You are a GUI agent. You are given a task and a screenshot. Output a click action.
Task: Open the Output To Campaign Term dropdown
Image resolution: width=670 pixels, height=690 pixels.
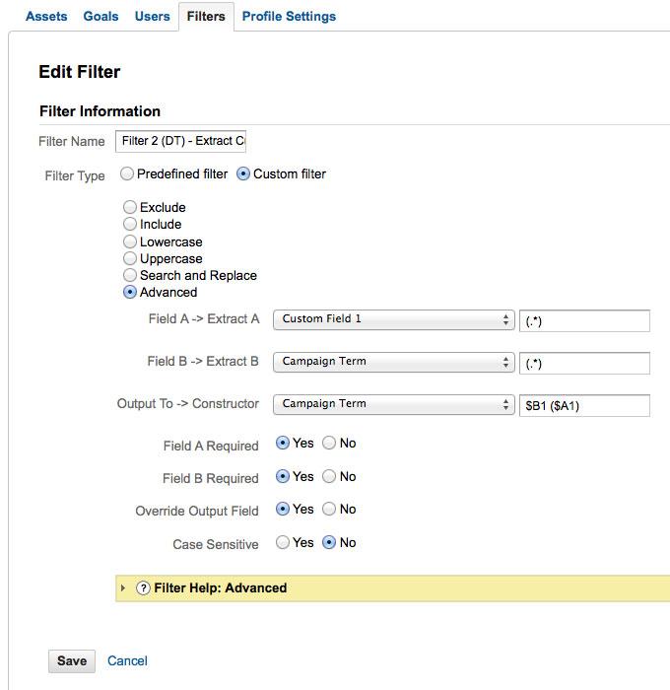393,404
